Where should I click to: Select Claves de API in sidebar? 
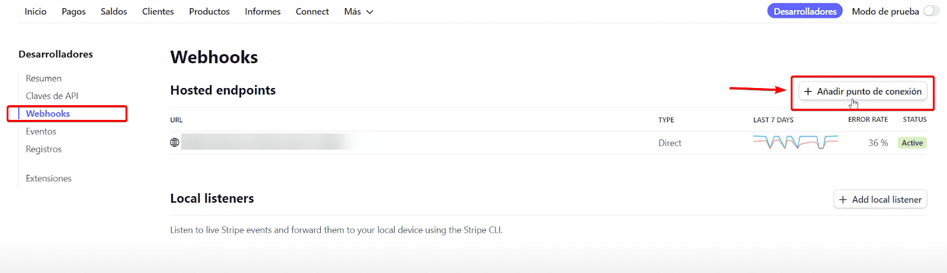(x=52, y=96)
